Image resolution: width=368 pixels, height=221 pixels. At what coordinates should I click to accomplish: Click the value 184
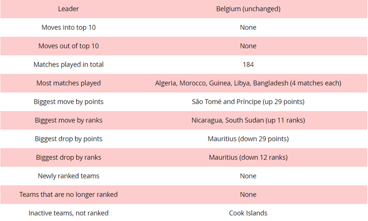[248, 64]
